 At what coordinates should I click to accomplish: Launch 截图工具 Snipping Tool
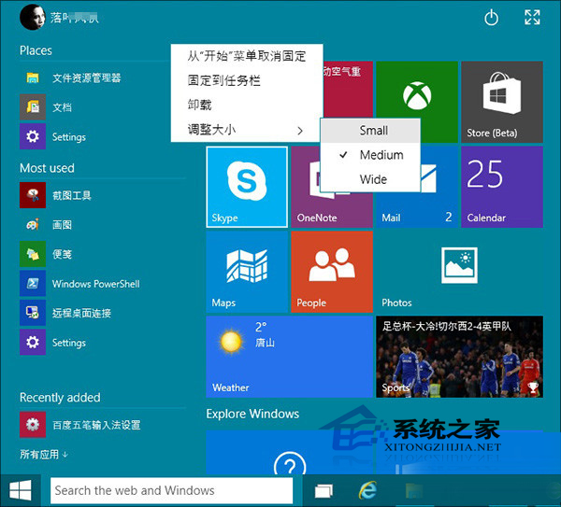click(102, 195)
